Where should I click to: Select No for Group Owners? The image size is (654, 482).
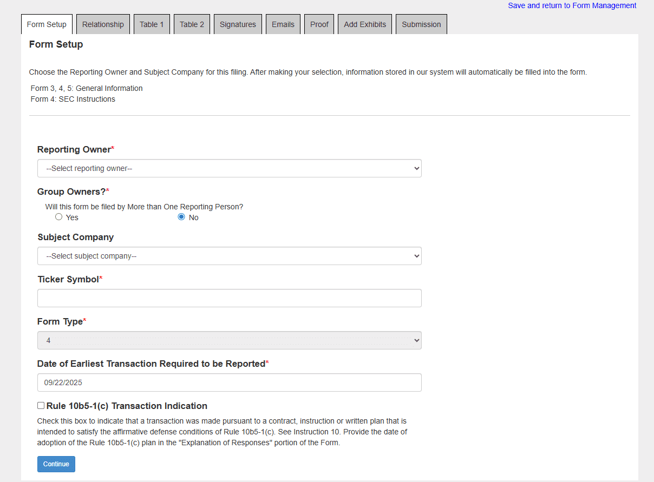(182, 217)
